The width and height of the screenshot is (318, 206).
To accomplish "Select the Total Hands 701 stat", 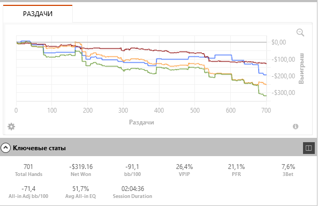I will (28, 170).
